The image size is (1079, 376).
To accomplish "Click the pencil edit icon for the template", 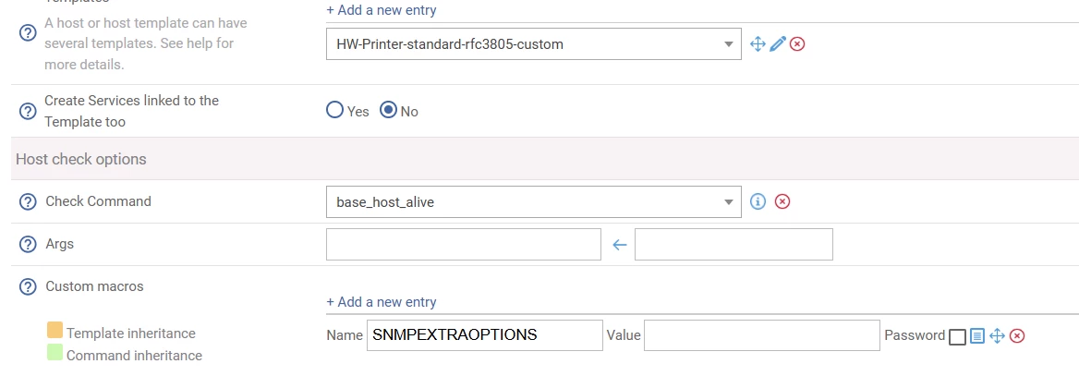I will [x=778, y=43].
